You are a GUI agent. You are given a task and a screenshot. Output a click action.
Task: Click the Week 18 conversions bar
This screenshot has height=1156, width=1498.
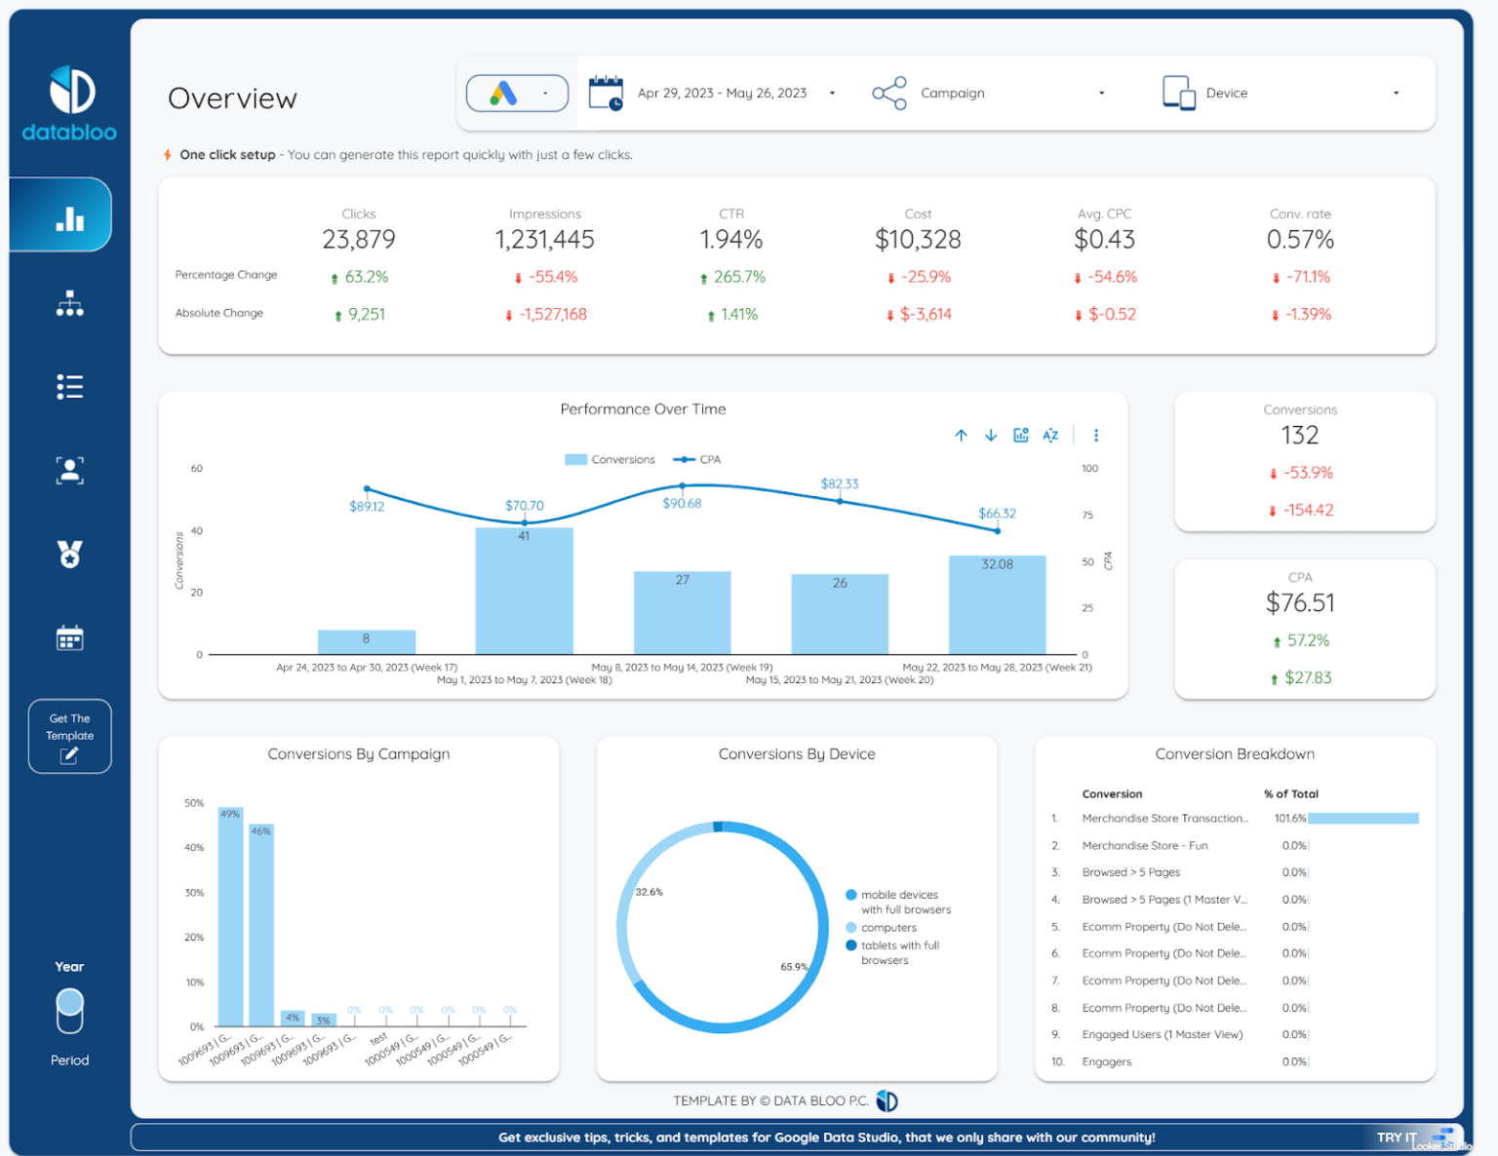[x=524, y=592]
